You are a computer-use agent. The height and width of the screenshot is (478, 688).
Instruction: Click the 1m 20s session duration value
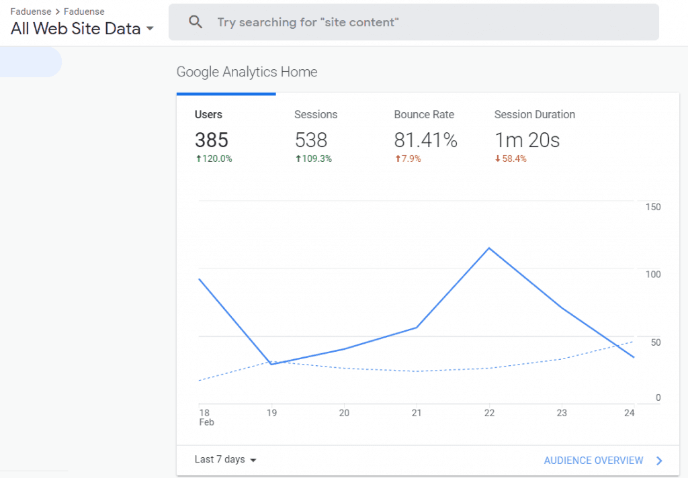pyautogui.click(x=527, y=140)
